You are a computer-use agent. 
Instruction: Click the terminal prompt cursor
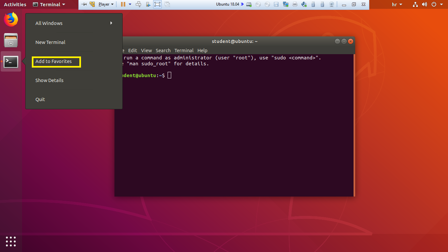pos(169,75)
